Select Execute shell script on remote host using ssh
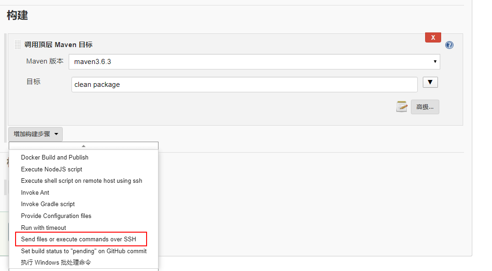 [x=82, y=181]
